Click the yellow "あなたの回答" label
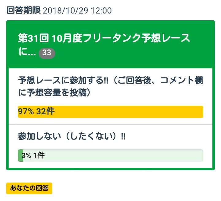 point(29,188)
